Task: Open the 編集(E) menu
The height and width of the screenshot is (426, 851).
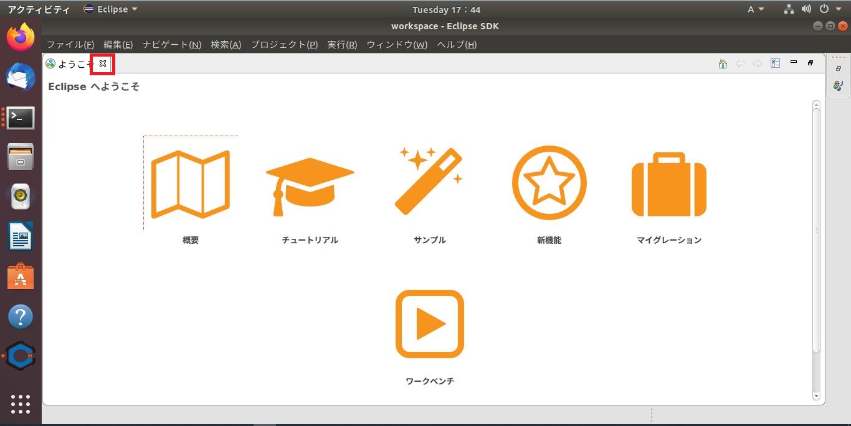Action: click(x=118, y=45)
